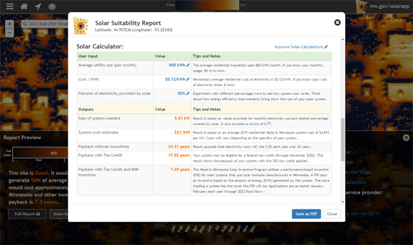The width and height of the screenshot is (413, 245).
Task: Edit the 50% solar percentage value
Action: coord(183,93)
